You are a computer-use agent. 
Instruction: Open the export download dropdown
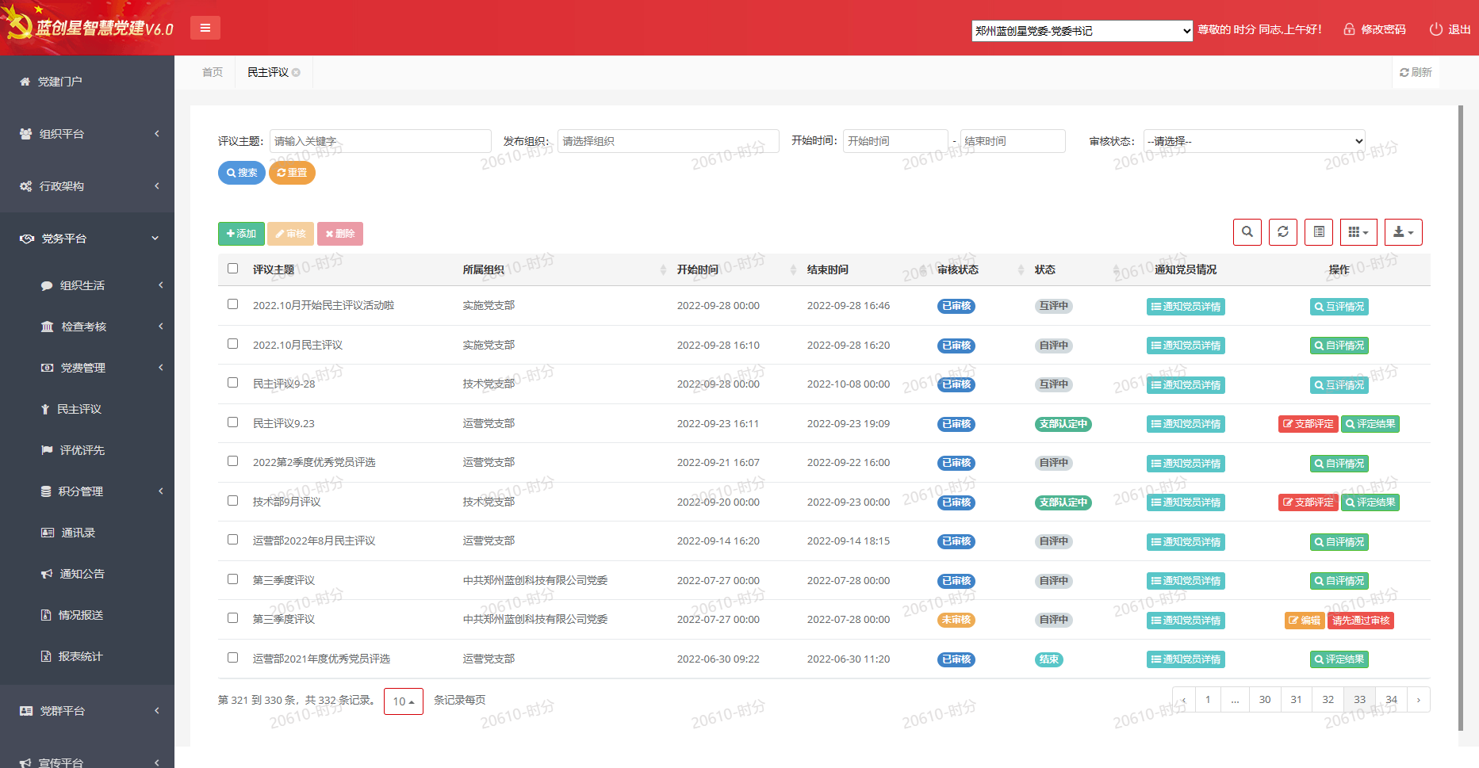pyautogui.click(x=1404, y=232)
